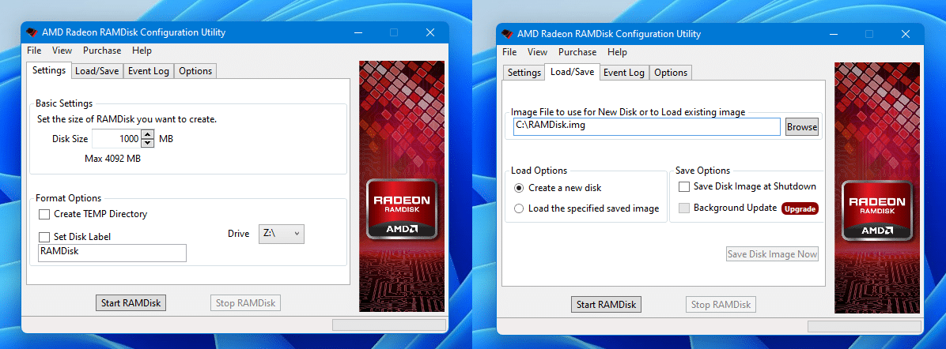The image size is (946, 349).
Task: Click Radeon RAMDisk logo banner in right window
Action: tap(877, 188)
